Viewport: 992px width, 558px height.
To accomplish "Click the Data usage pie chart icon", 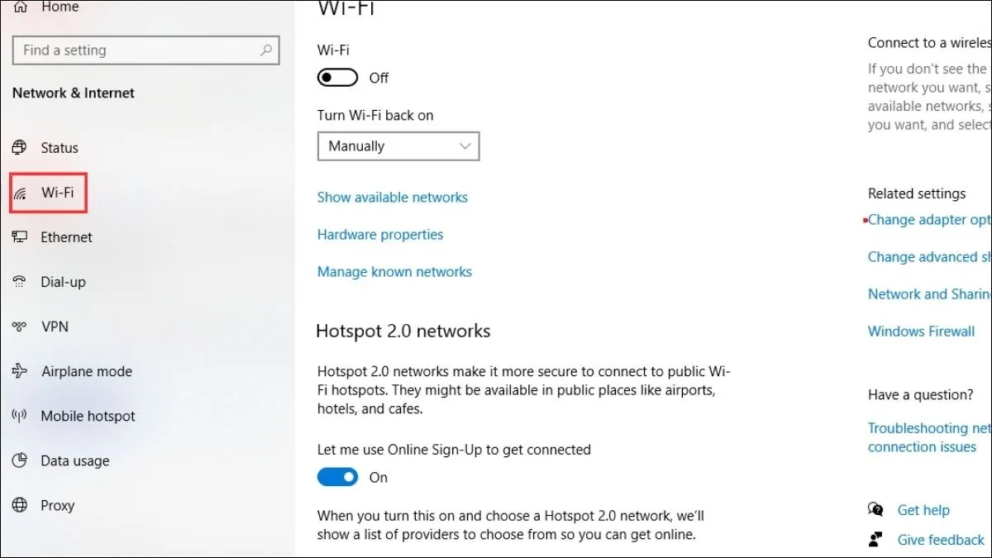I will point(20,460).
